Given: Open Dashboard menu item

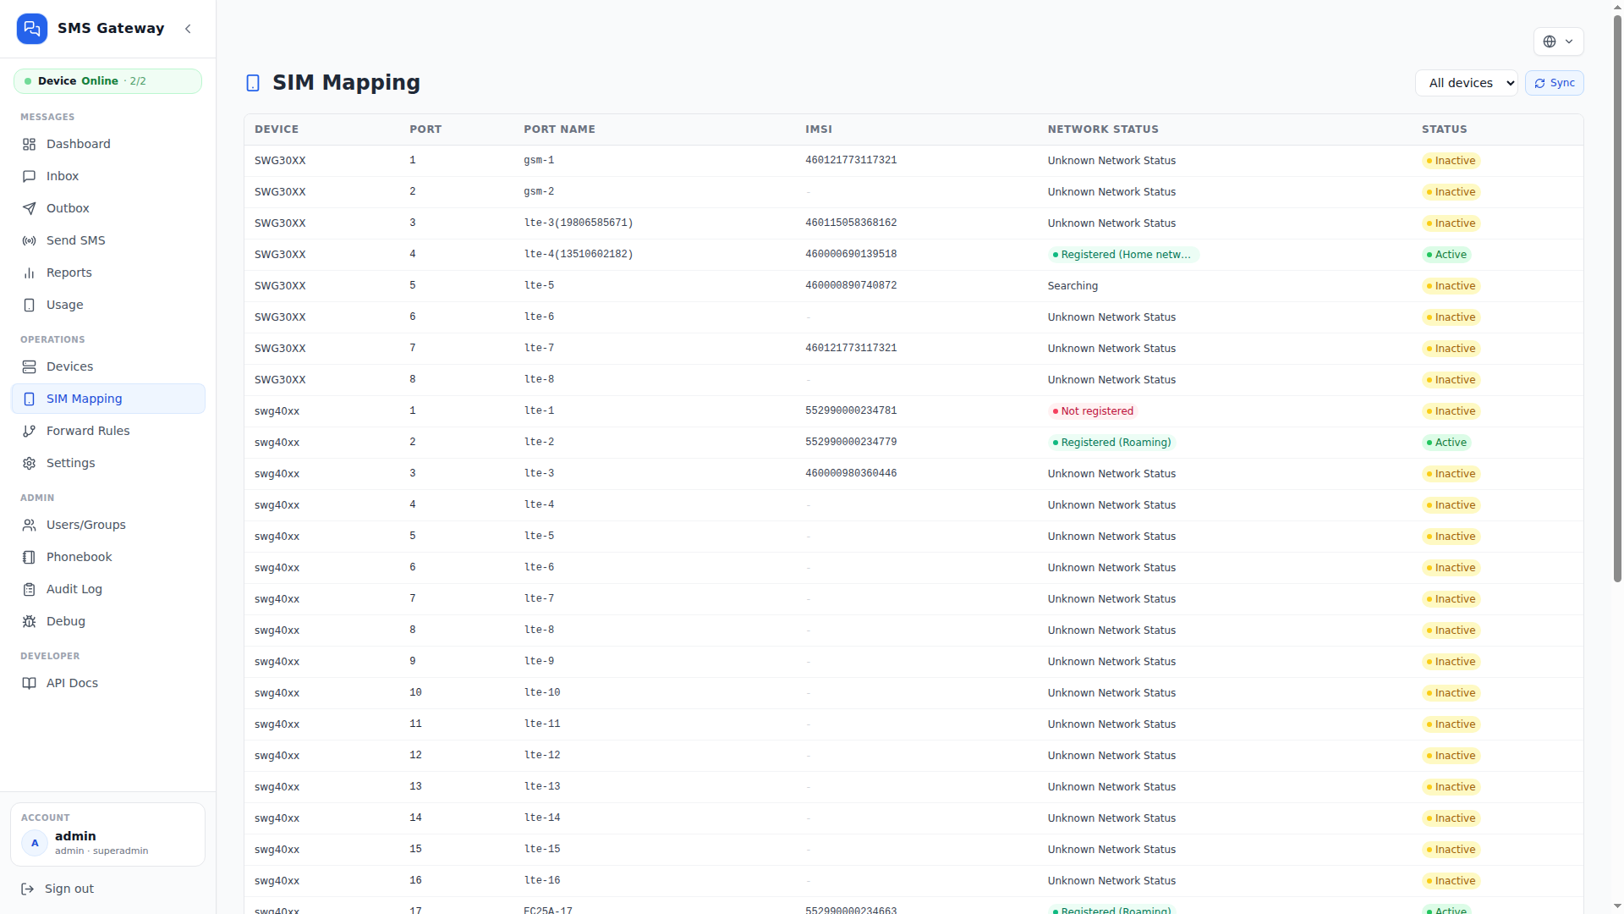Looking at the screenshot, I should [x=108, y=144].
